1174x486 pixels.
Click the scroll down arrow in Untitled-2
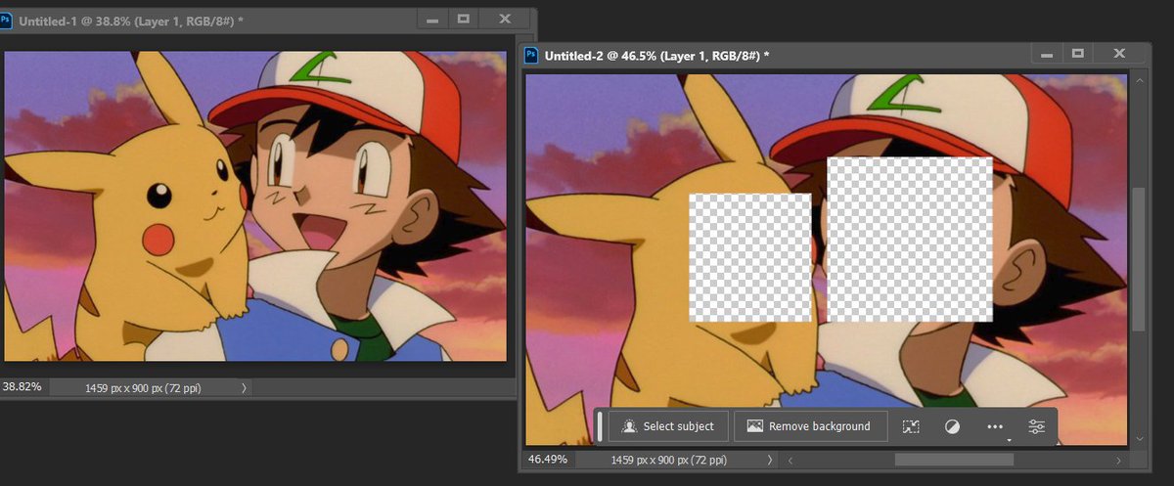pos(1138,439)
